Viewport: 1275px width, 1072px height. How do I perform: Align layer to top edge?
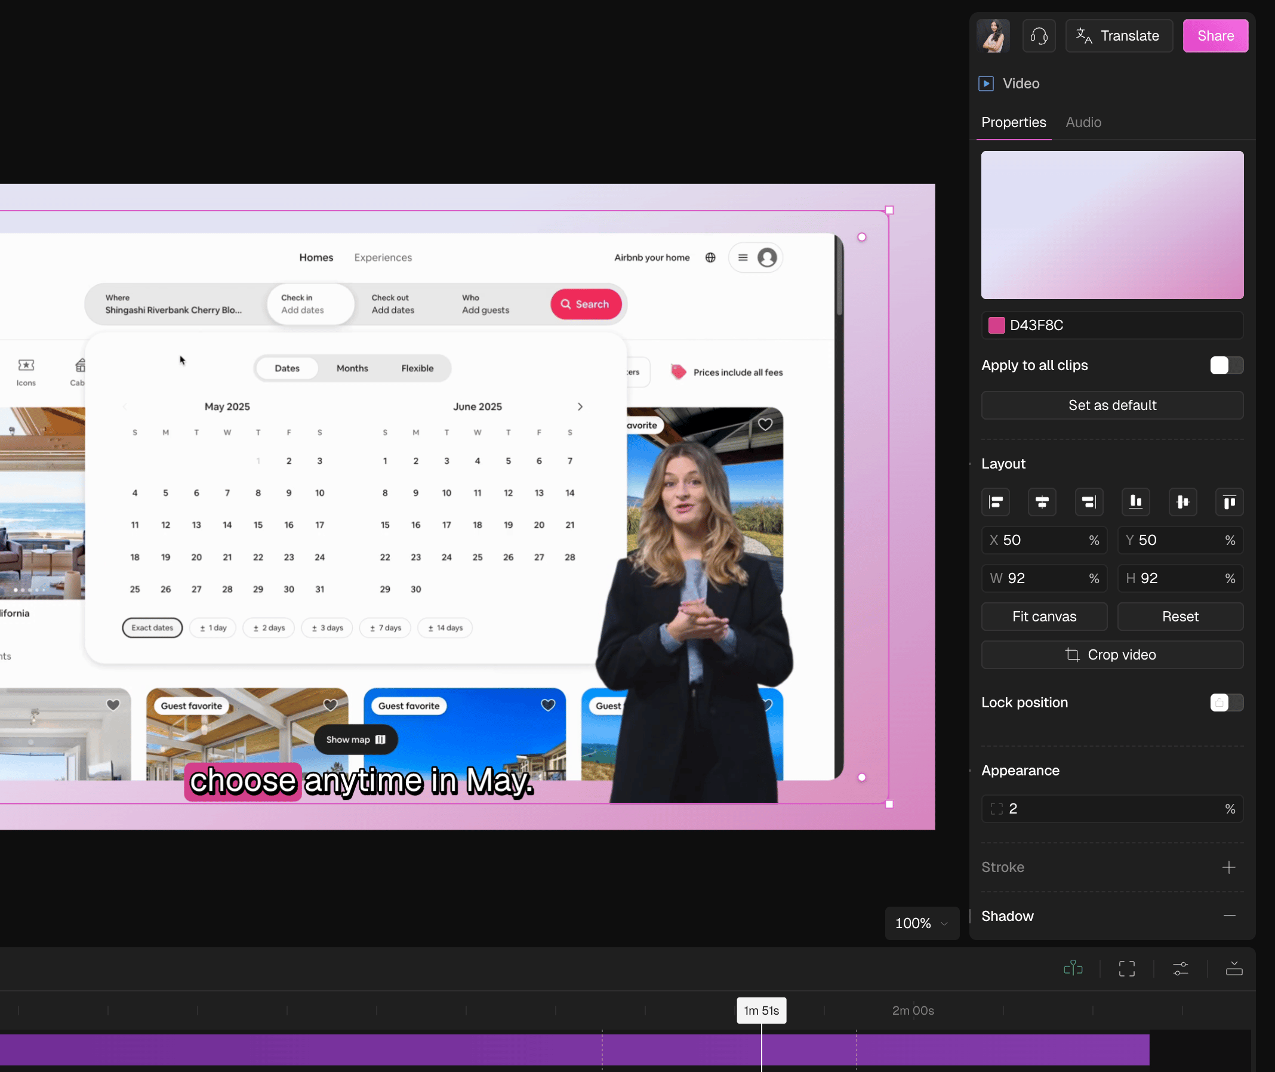click(1229, 502)
